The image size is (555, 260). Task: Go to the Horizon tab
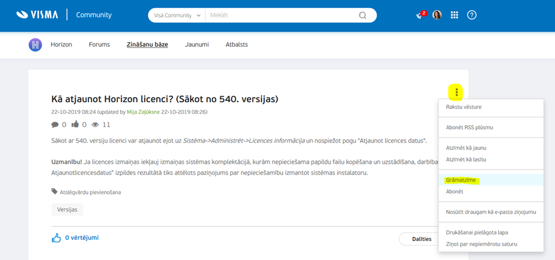[x=61, y=44]
